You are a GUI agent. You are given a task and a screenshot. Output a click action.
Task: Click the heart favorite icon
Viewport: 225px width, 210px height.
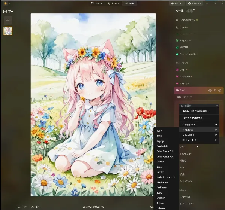[19, 207]
